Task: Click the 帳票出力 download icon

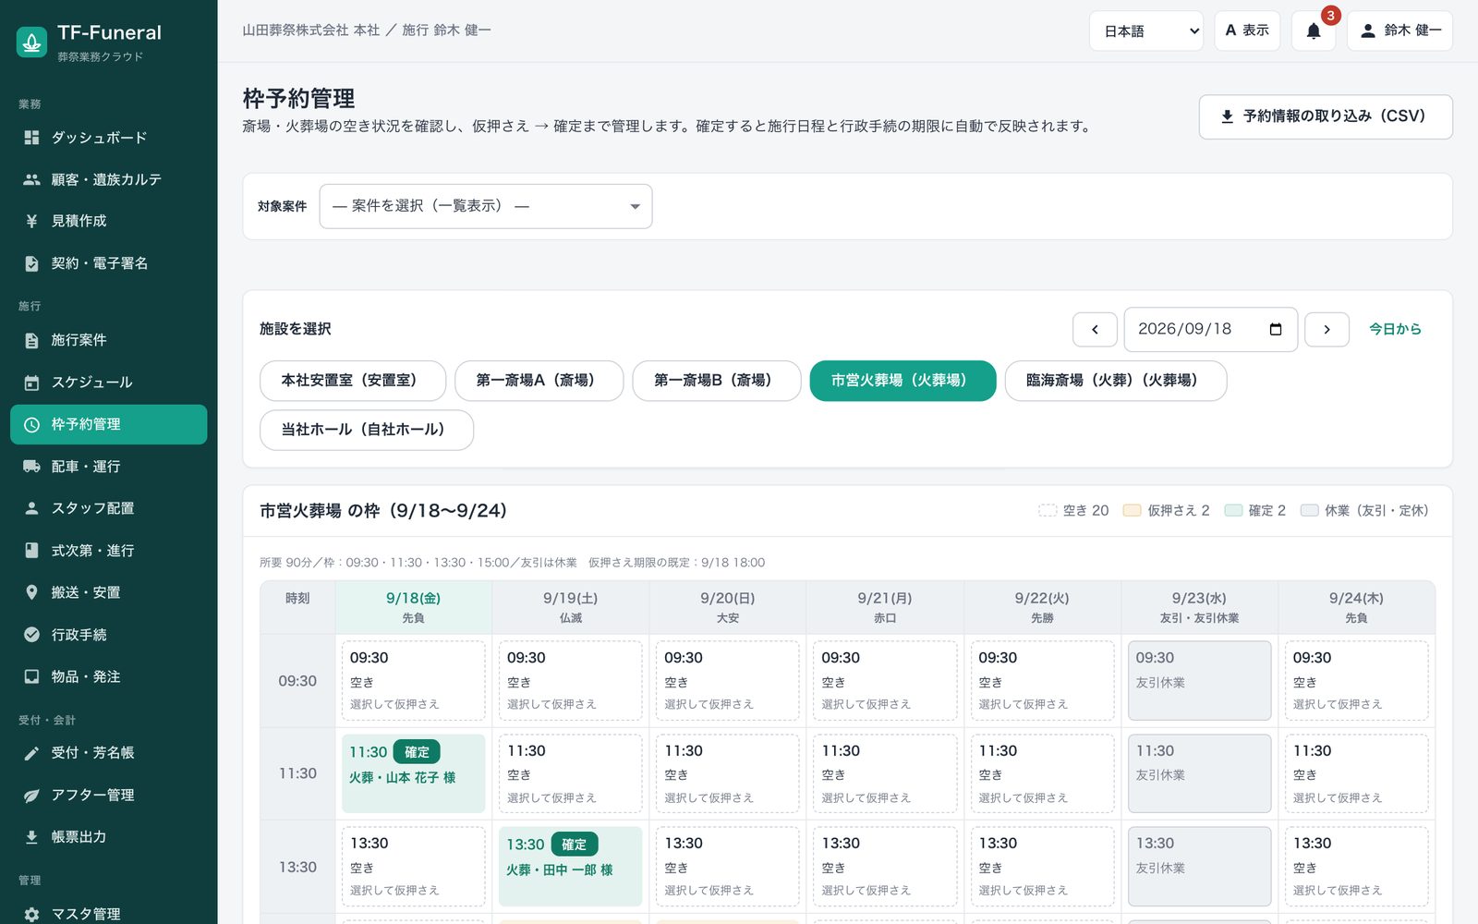Action: 31,837
